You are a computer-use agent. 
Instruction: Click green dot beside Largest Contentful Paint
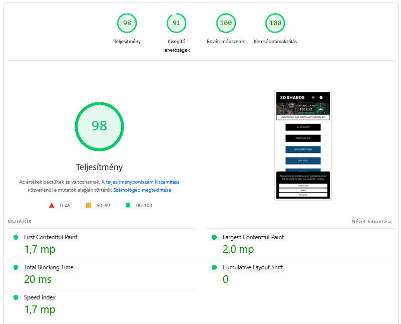point(214,237)
